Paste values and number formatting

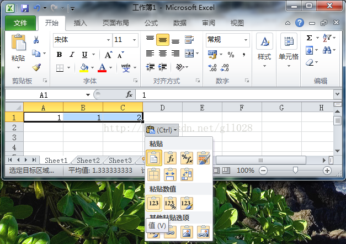coord(170,203)
